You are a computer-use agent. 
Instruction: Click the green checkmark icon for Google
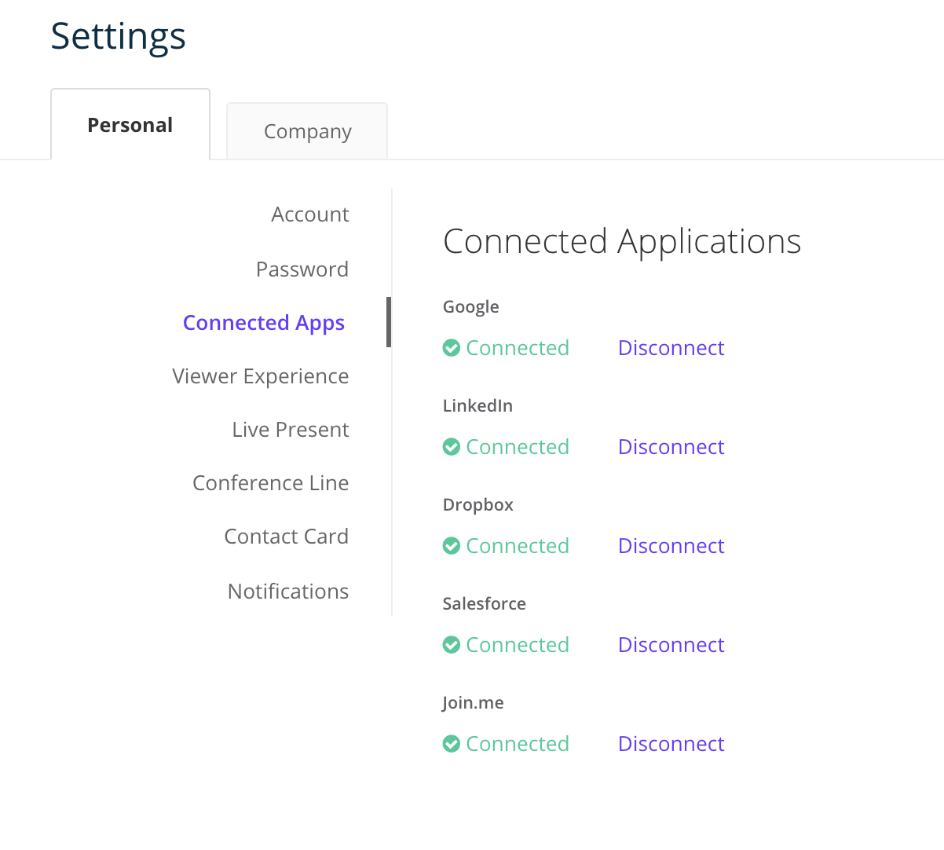[452, 348]
